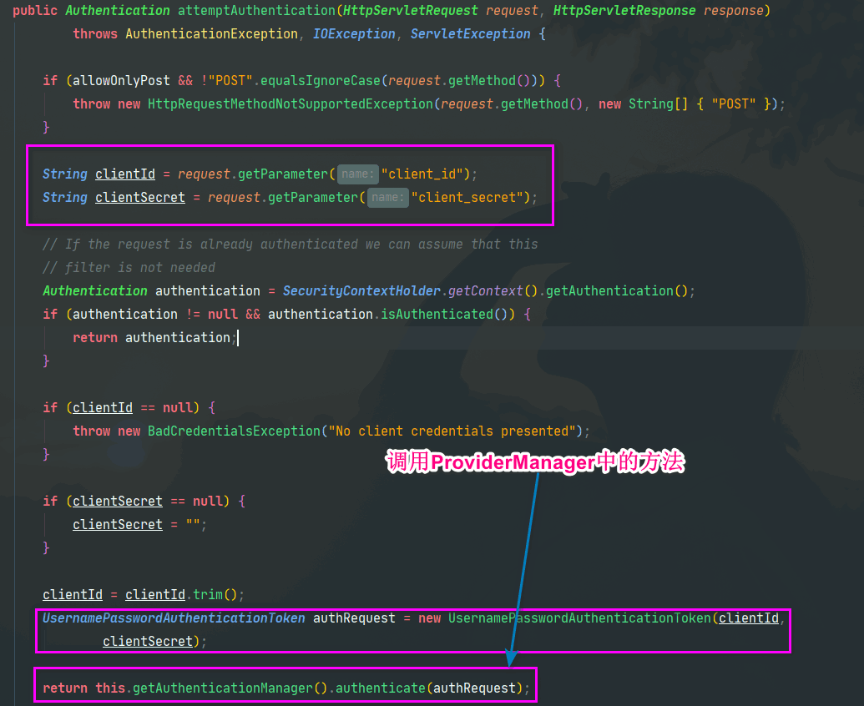Click the 'throws' keyword
The image size is (864, 706).
coord(95,34)
